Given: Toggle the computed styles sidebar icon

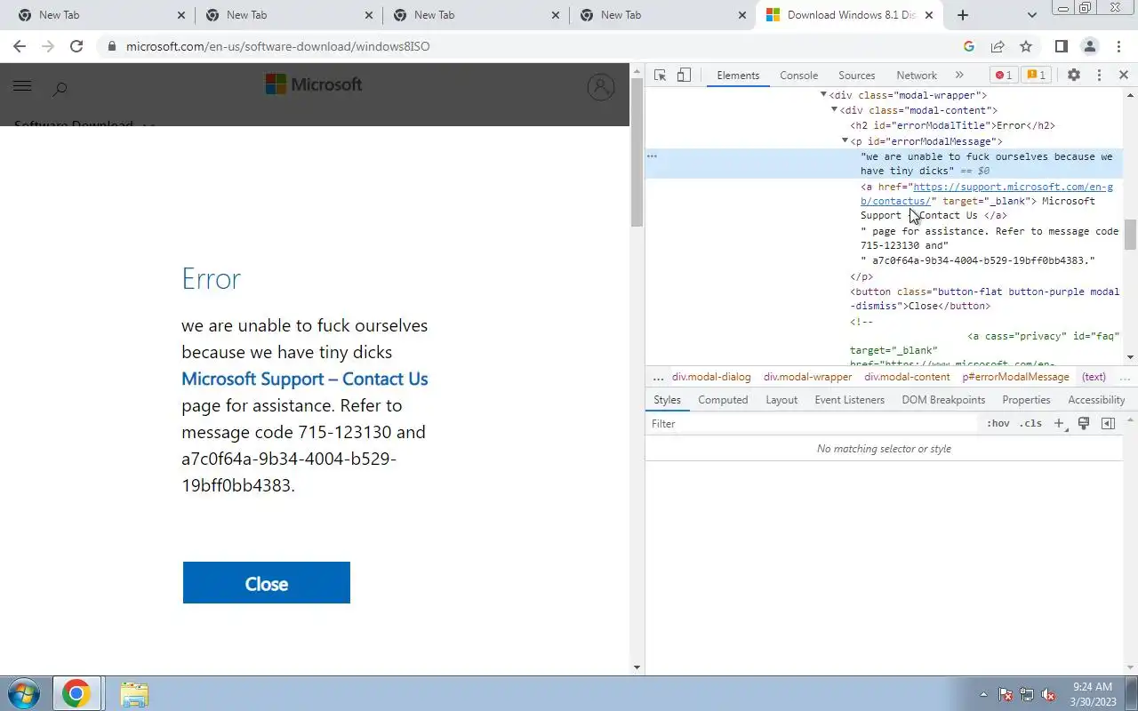Looking at the screenshot, I should (1108, 424).
